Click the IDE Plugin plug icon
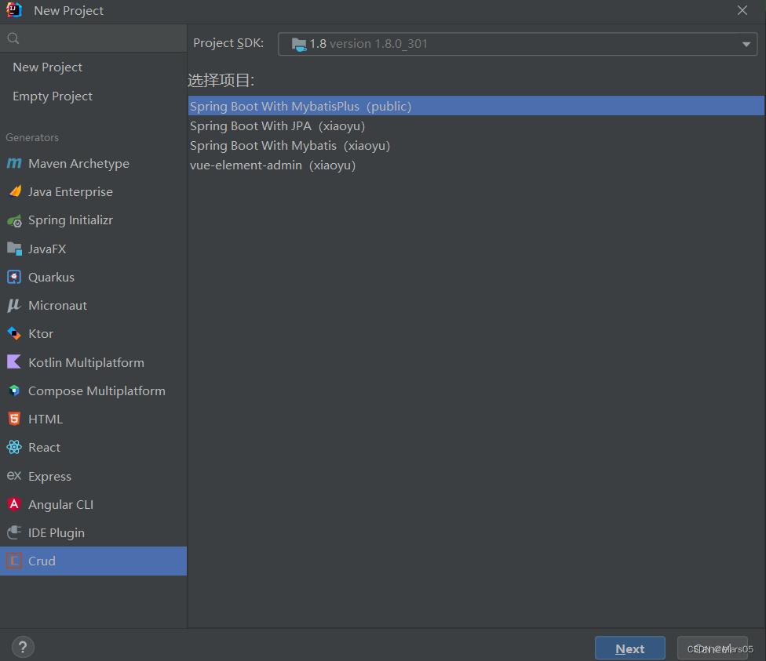This screenshot has width=766, height=661. [14, 532]
